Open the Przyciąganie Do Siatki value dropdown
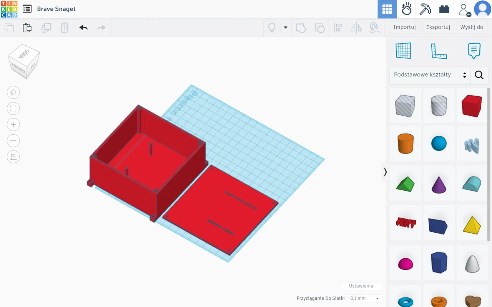The height and width of the screenshot is (307, 492). click(x=364, y=298)
